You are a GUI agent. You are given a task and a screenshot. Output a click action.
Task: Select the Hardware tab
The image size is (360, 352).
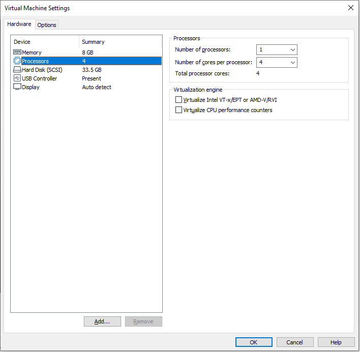coord(19,24)
